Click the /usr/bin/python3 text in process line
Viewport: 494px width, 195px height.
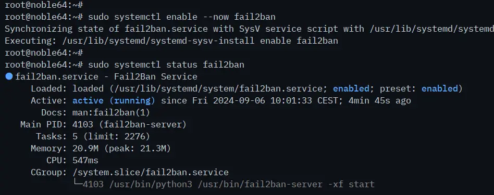point(151,184)
